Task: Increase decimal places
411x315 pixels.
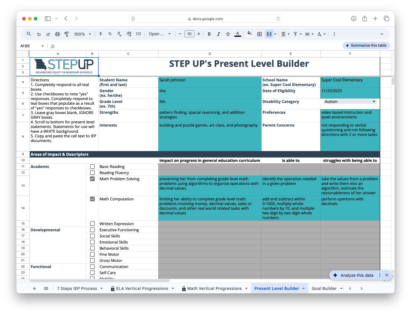Action: coord(129,34)
